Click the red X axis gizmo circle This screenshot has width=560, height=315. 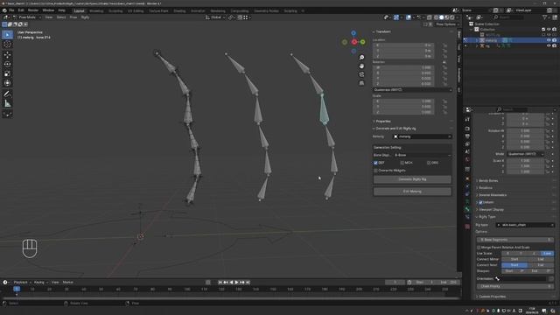354,42
